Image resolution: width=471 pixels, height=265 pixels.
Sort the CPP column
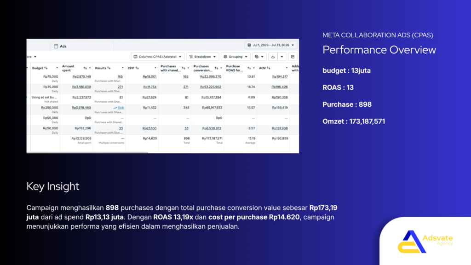click(137, 68)
